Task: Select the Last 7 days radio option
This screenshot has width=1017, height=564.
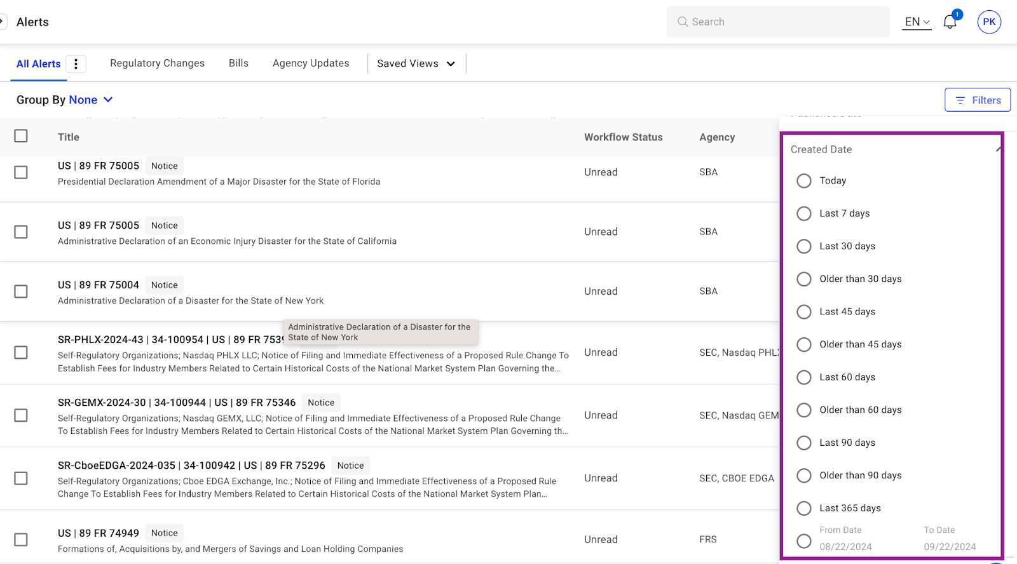Action: point(804,213)
